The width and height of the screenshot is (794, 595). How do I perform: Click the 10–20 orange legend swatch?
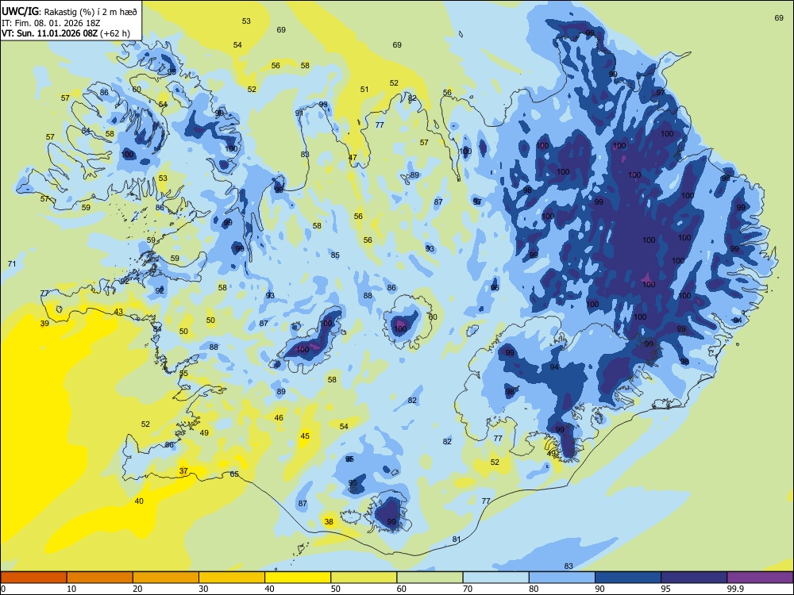tap(100, 578)
